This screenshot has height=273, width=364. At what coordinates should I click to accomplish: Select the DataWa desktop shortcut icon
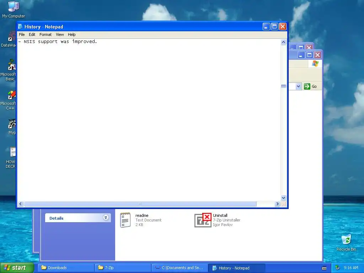click(x=12, y=37)
